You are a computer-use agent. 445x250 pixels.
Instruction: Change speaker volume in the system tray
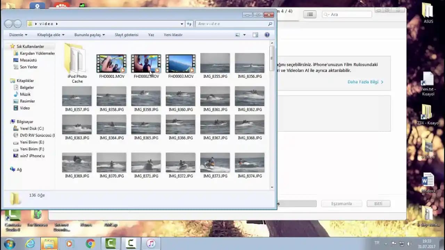410,243
